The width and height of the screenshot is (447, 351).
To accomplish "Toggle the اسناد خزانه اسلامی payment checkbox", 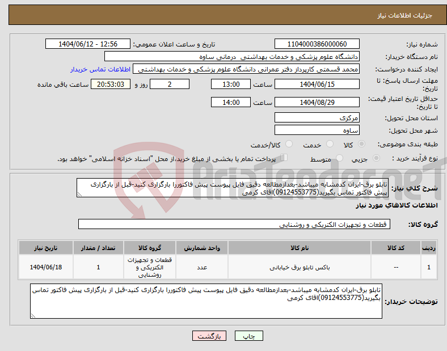I will coord(284,158).
